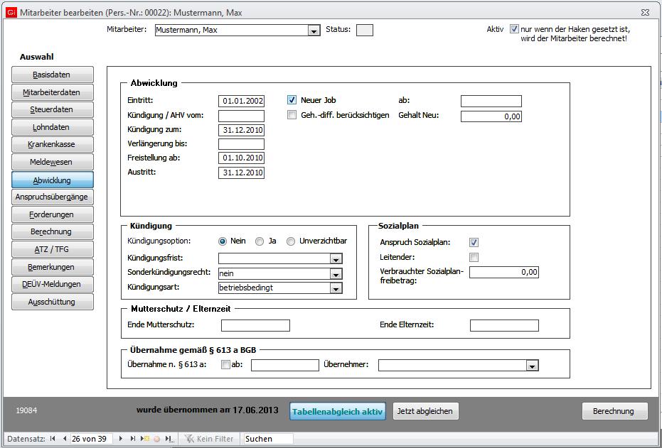Click the Neuer Job ab date field
This screenshot has height=448, width=662.
click(x=491, y=101)
